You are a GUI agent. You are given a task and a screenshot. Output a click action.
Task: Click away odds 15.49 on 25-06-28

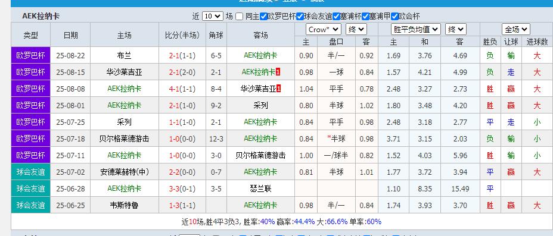click(x=460, y=188)
